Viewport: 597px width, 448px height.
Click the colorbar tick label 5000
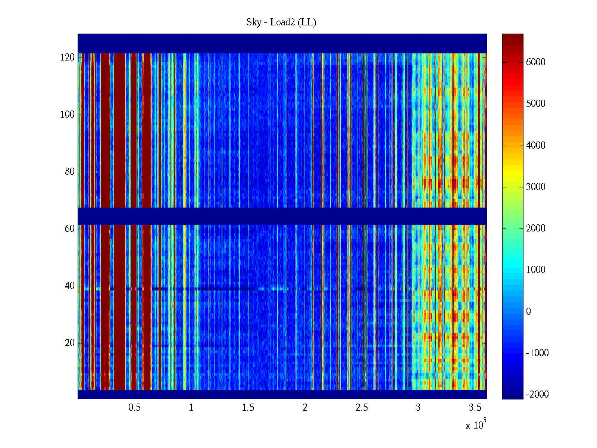[535, 104]
